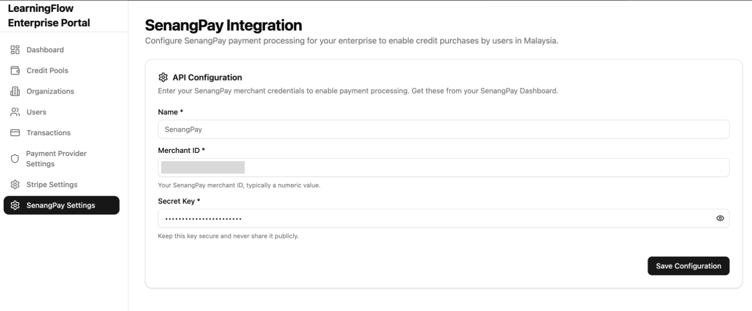Open the Transactions section

49,132
